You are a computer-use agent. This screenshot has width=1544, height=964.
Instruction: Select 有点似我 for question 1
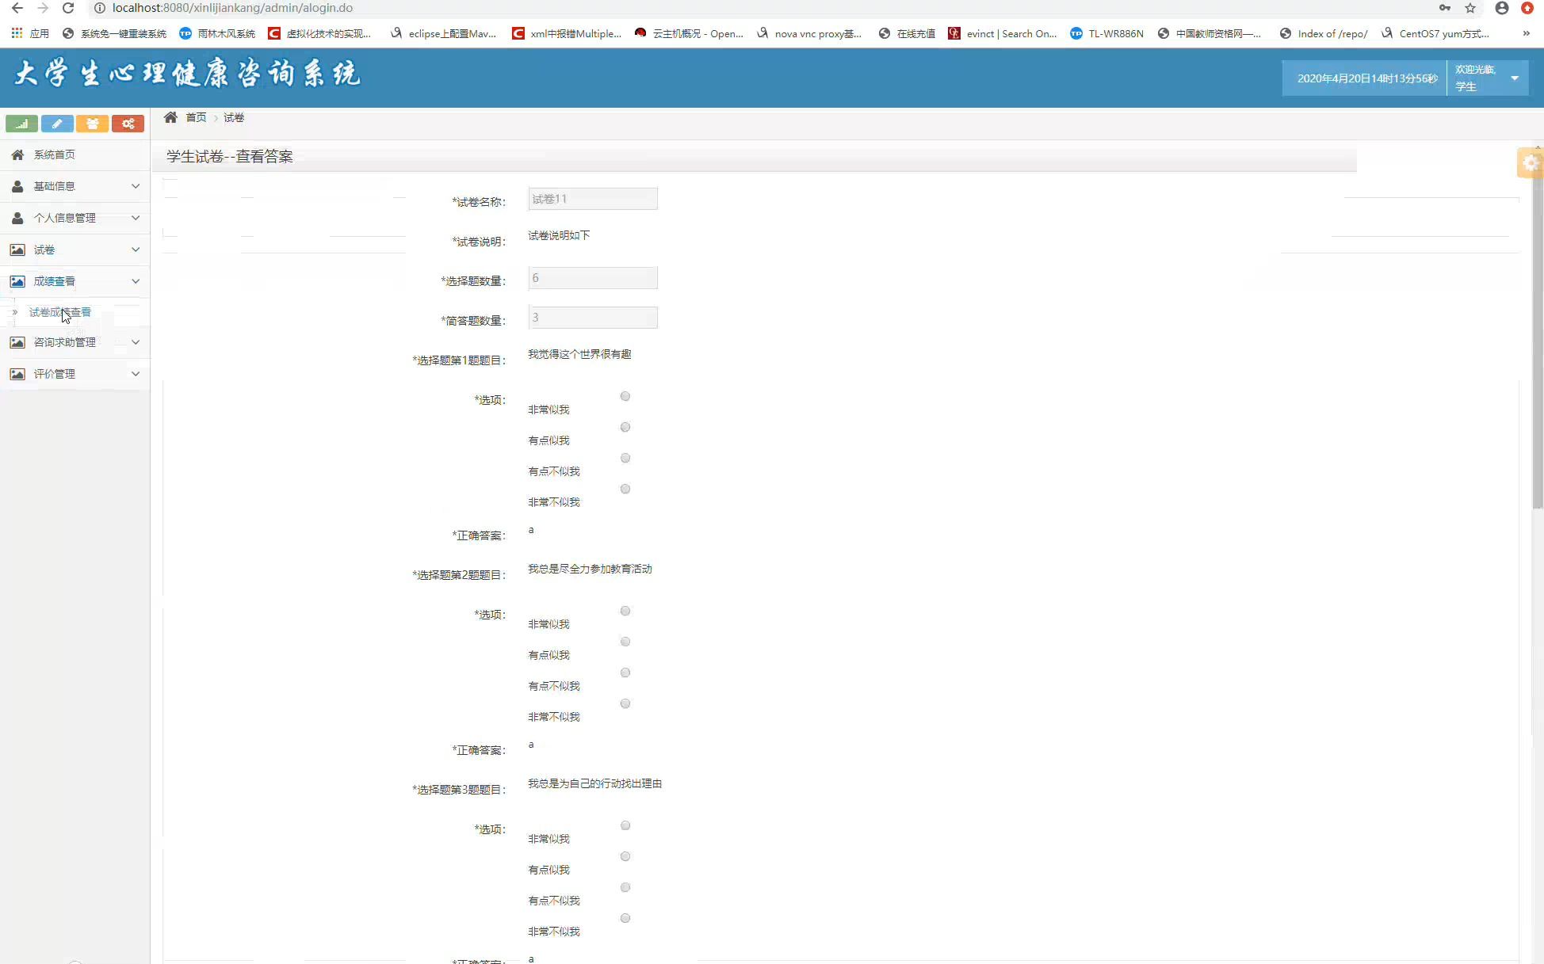pos(625,427)
